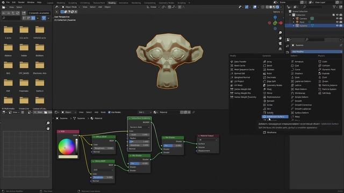The width and height of the screenshot is (344, 193).
Task: Open node editor Add menu
Action: [x=96, y=112]
